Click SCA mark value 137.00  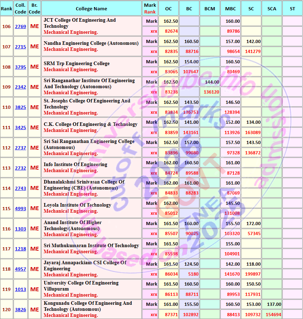[x=274, y=304]
